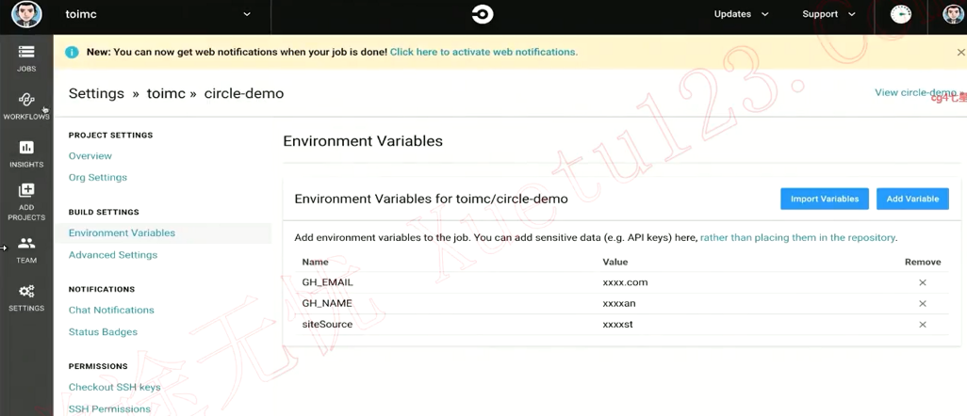Click 'Environment Variables for toimc/circle-demo' heading

point(431,200)
